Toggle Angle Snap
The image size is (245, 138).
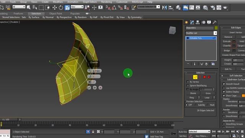(114, 7)
